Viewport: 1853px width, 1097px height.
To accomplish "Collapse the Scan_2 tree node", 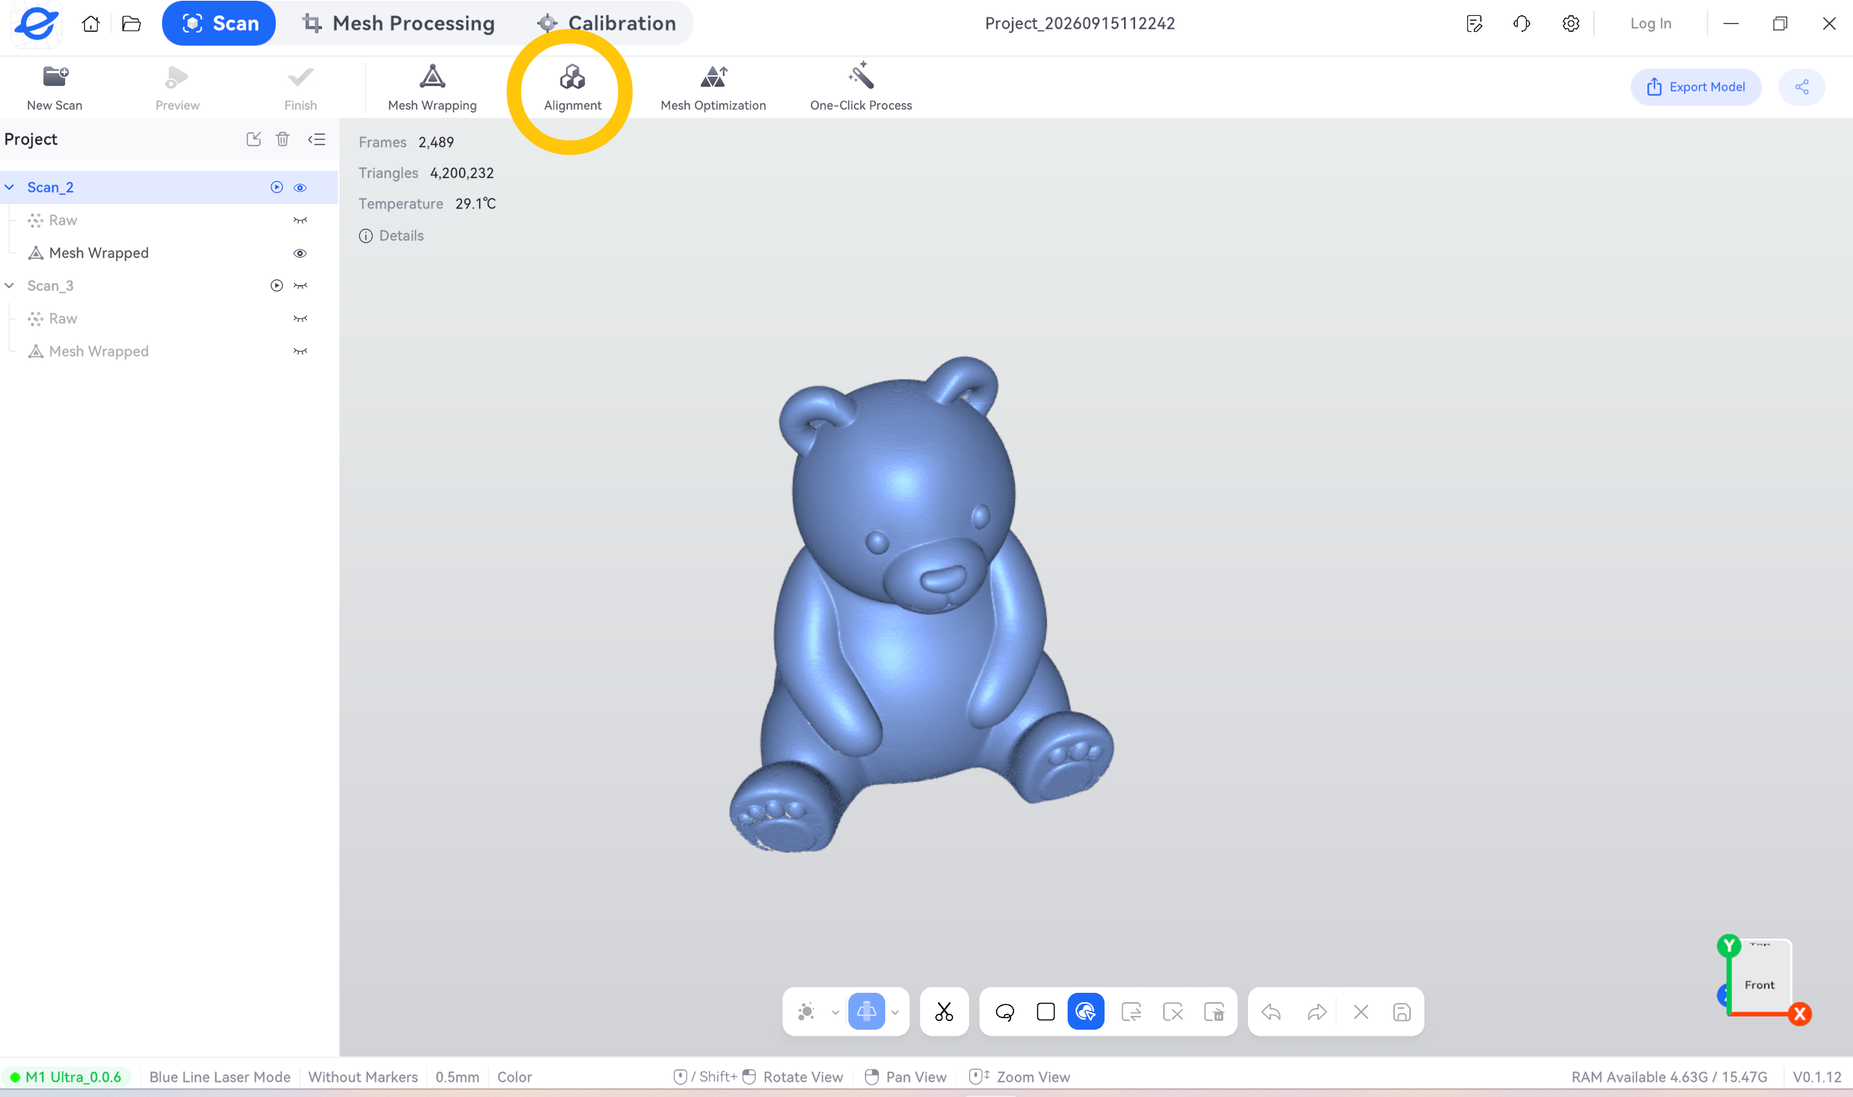I will tap(9, 187).
